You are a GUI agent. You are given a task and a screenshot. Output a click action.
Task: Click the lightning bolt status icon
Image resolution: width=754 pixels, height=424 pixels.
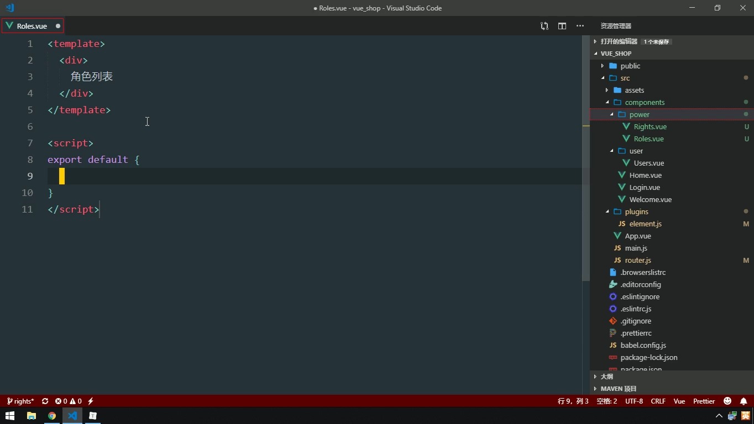point(91,401)
